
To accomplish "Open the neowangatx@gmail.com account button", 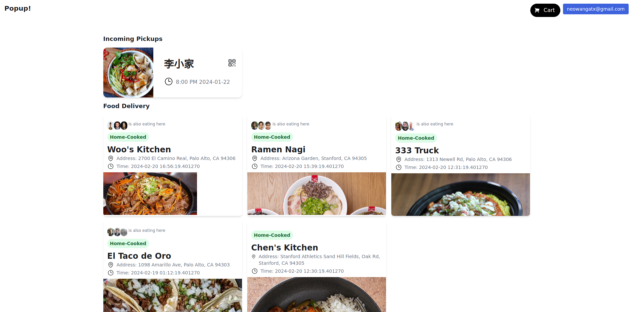I will (x=596, y=9).
